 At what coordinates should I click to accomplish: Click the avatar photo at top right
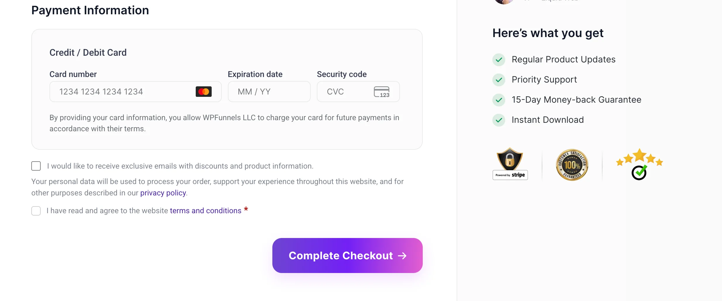pos(504,1)
